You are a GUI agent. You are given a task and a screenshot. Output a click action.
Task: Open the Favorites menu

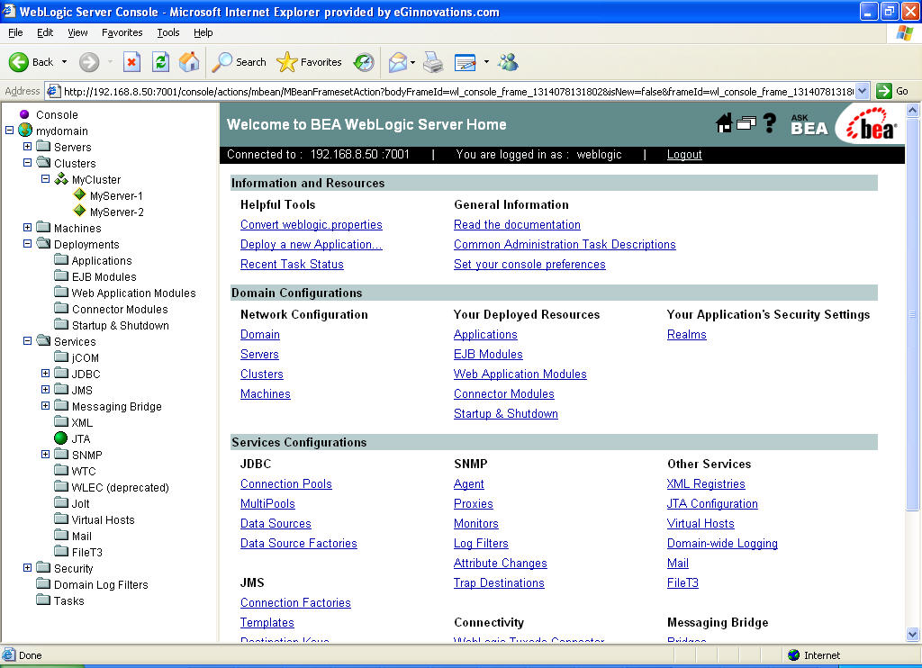click(122, 32)
